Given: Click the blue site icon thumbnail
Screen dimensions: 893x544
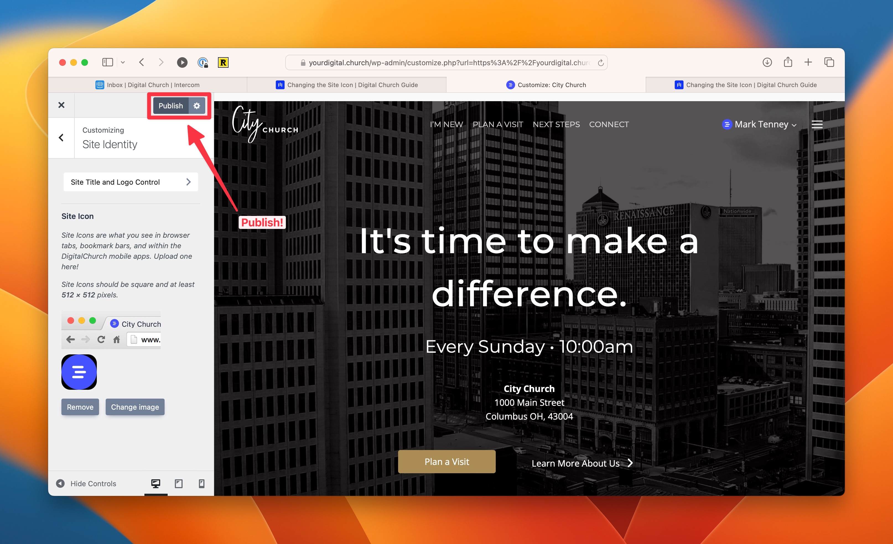Looking at the screenshot, I should (x=79, y=372).
